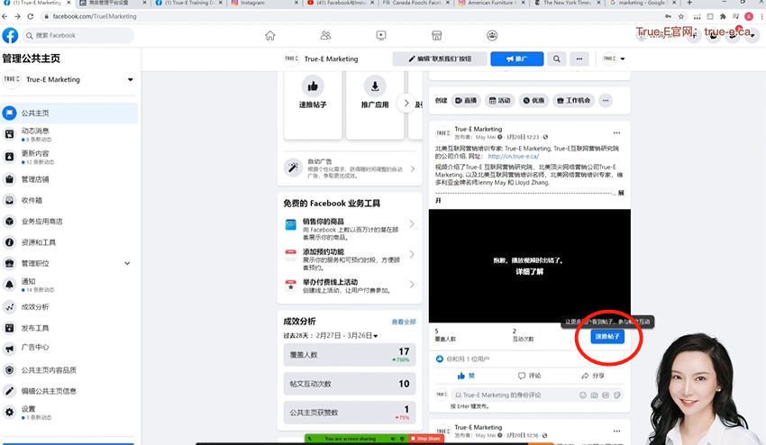Click the blue 速推帖子 button under the post
This screenshot has height=445, width=766.
coord(607,336)
